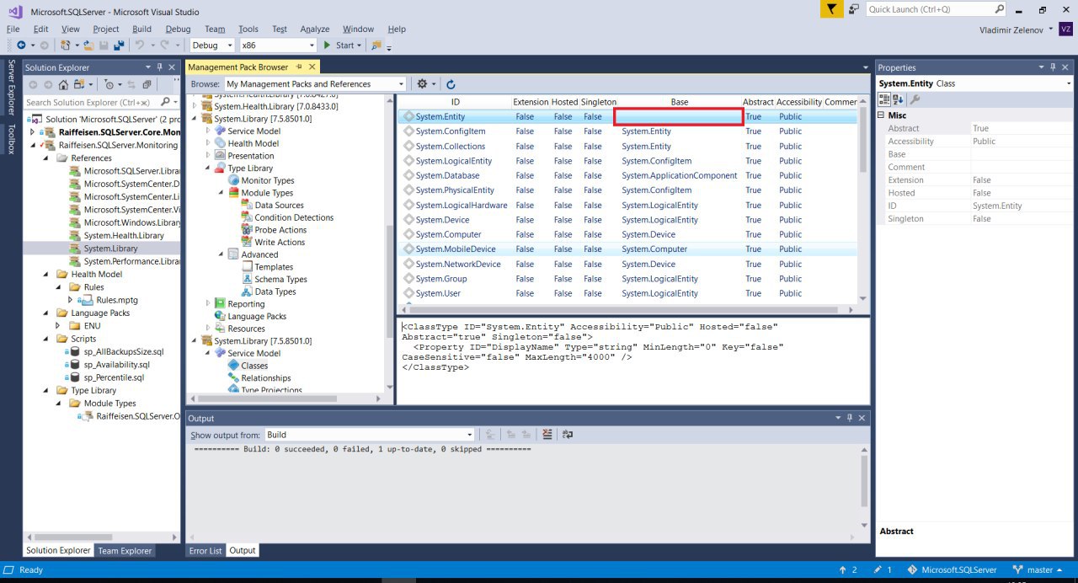
Task: Expand the Health Model node in browser tree
Action: (208, 144)
